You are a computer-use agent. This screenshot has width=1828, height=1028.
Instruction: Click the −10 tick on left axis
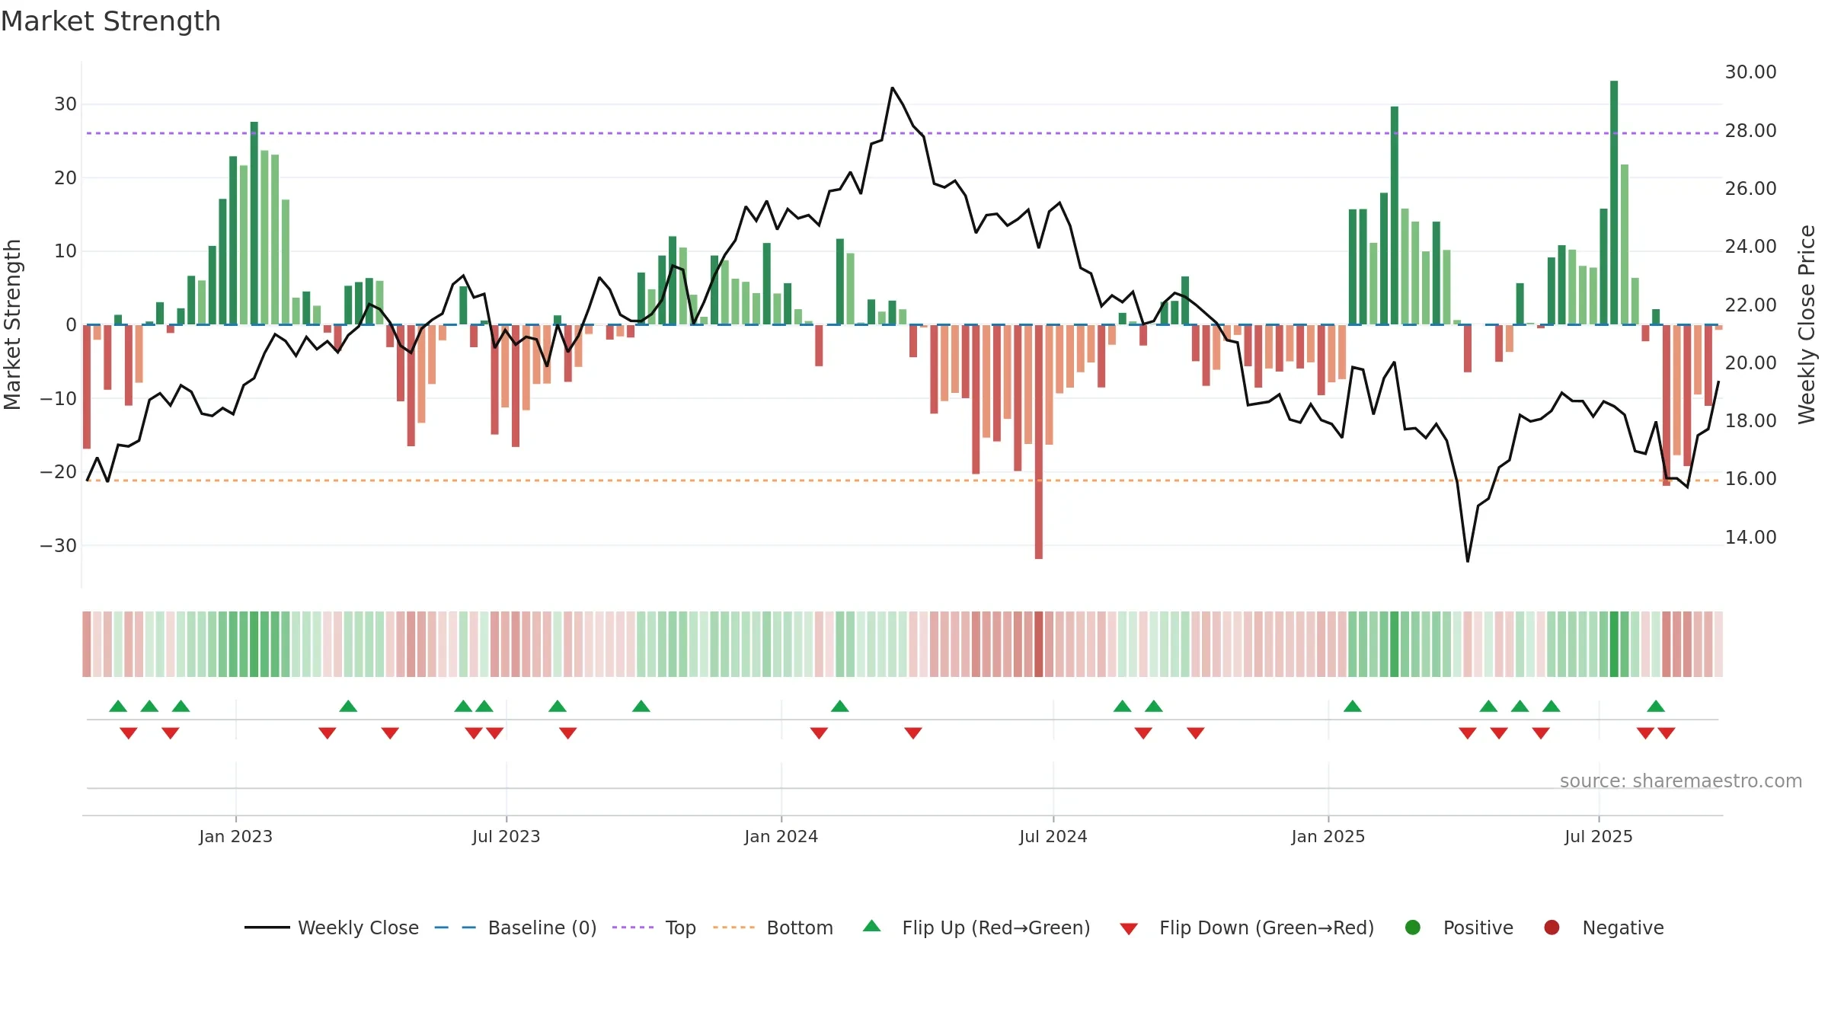(x=59, y=399)
